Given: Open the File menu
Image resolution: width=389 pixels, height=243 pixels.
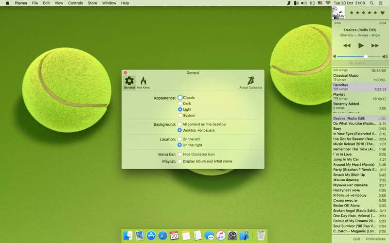Looking at the screenshot, I should coord(35,3).
